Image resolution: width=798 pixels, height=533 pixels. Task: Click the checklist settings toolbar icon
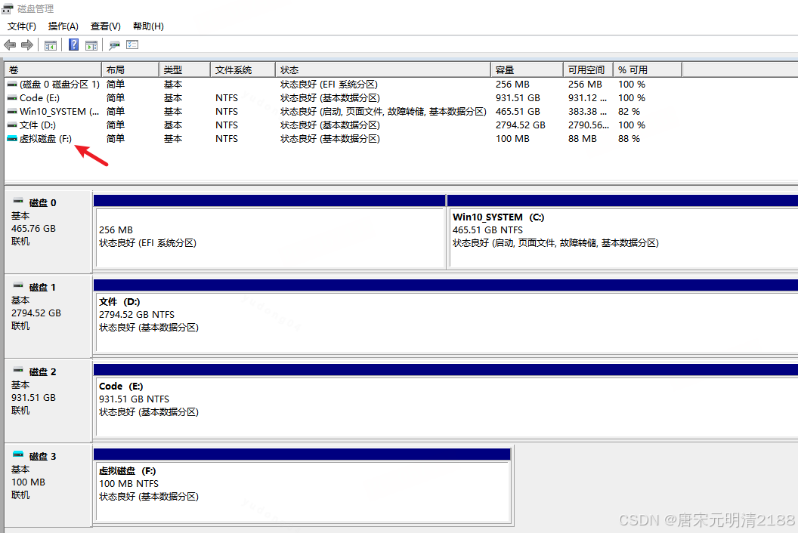[132, 45]
